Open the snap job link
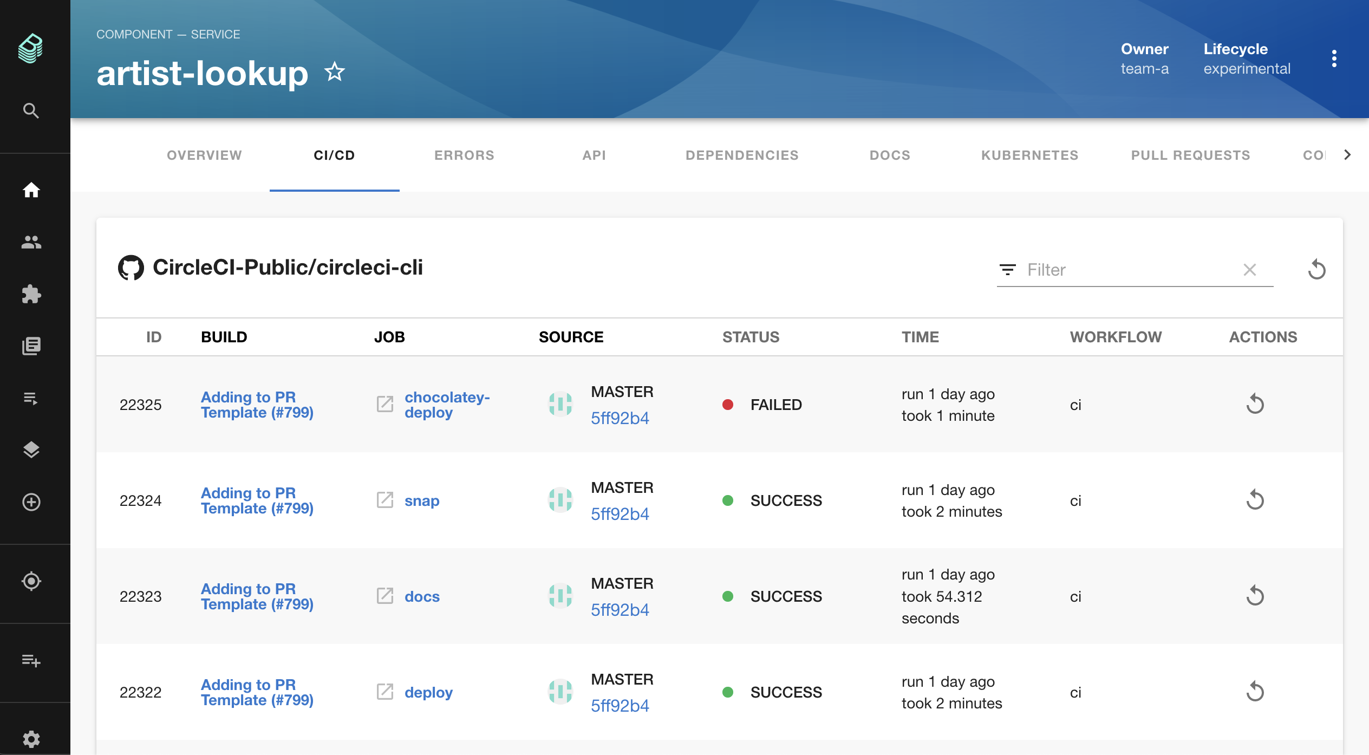Screen dimensions: 1369x755 click(422, 501)
